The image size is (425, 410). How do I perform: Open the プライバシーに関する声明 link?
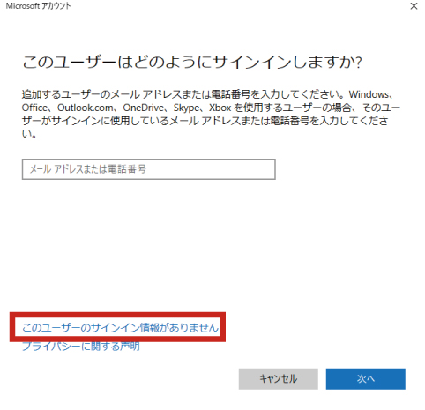click(81, 347)
